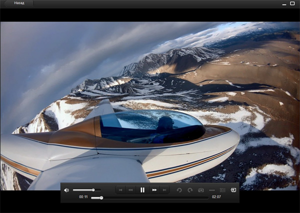Fast forward the video

[154, 190]
